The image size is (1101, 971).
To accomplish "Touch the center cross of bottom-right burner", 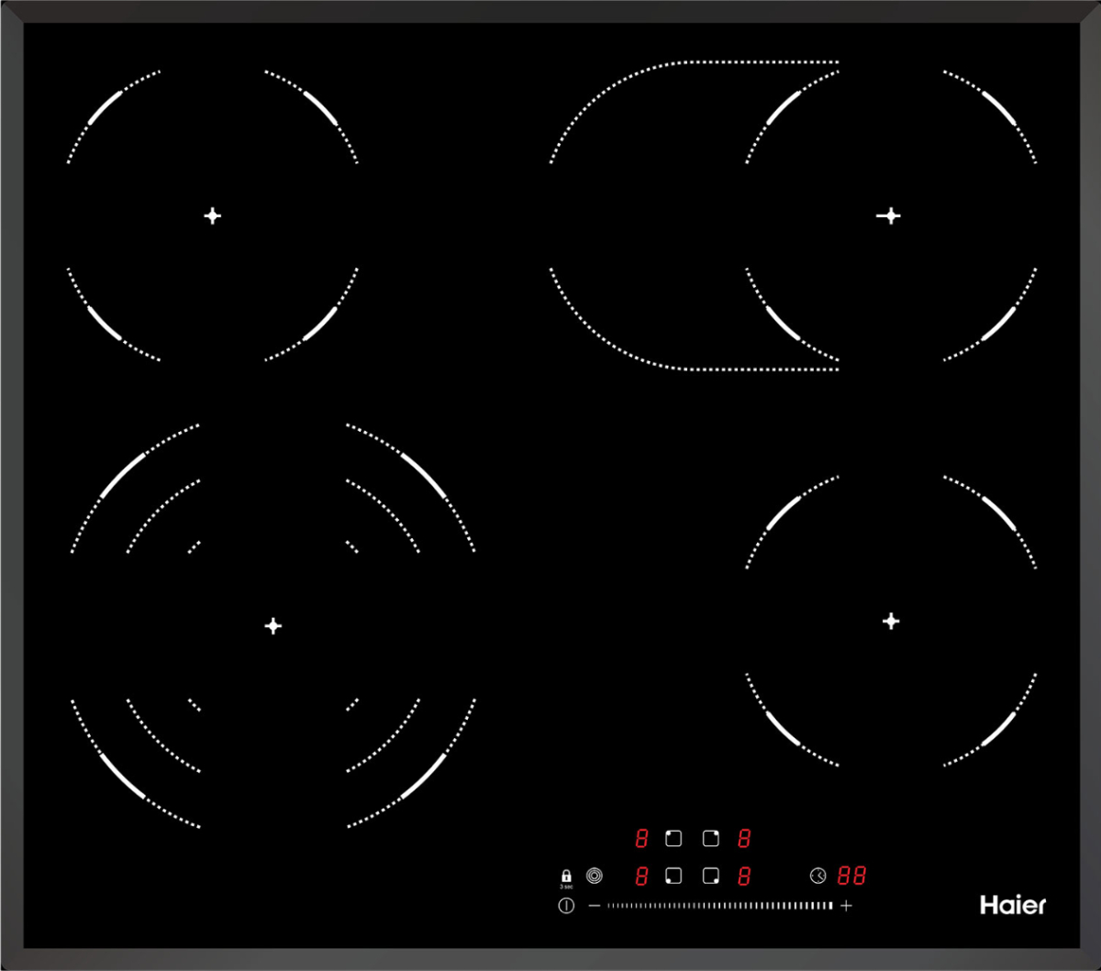I will click(x=890, y=622).
